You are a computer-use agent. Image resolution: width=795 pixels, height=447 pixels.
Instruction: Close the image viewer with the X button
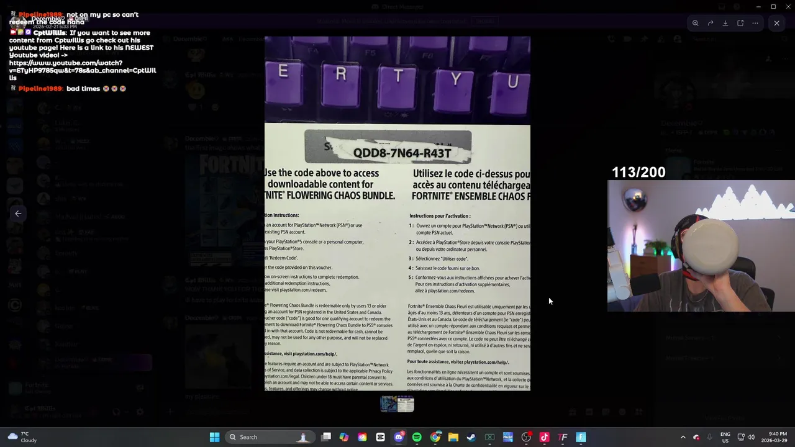click(776, 23)
